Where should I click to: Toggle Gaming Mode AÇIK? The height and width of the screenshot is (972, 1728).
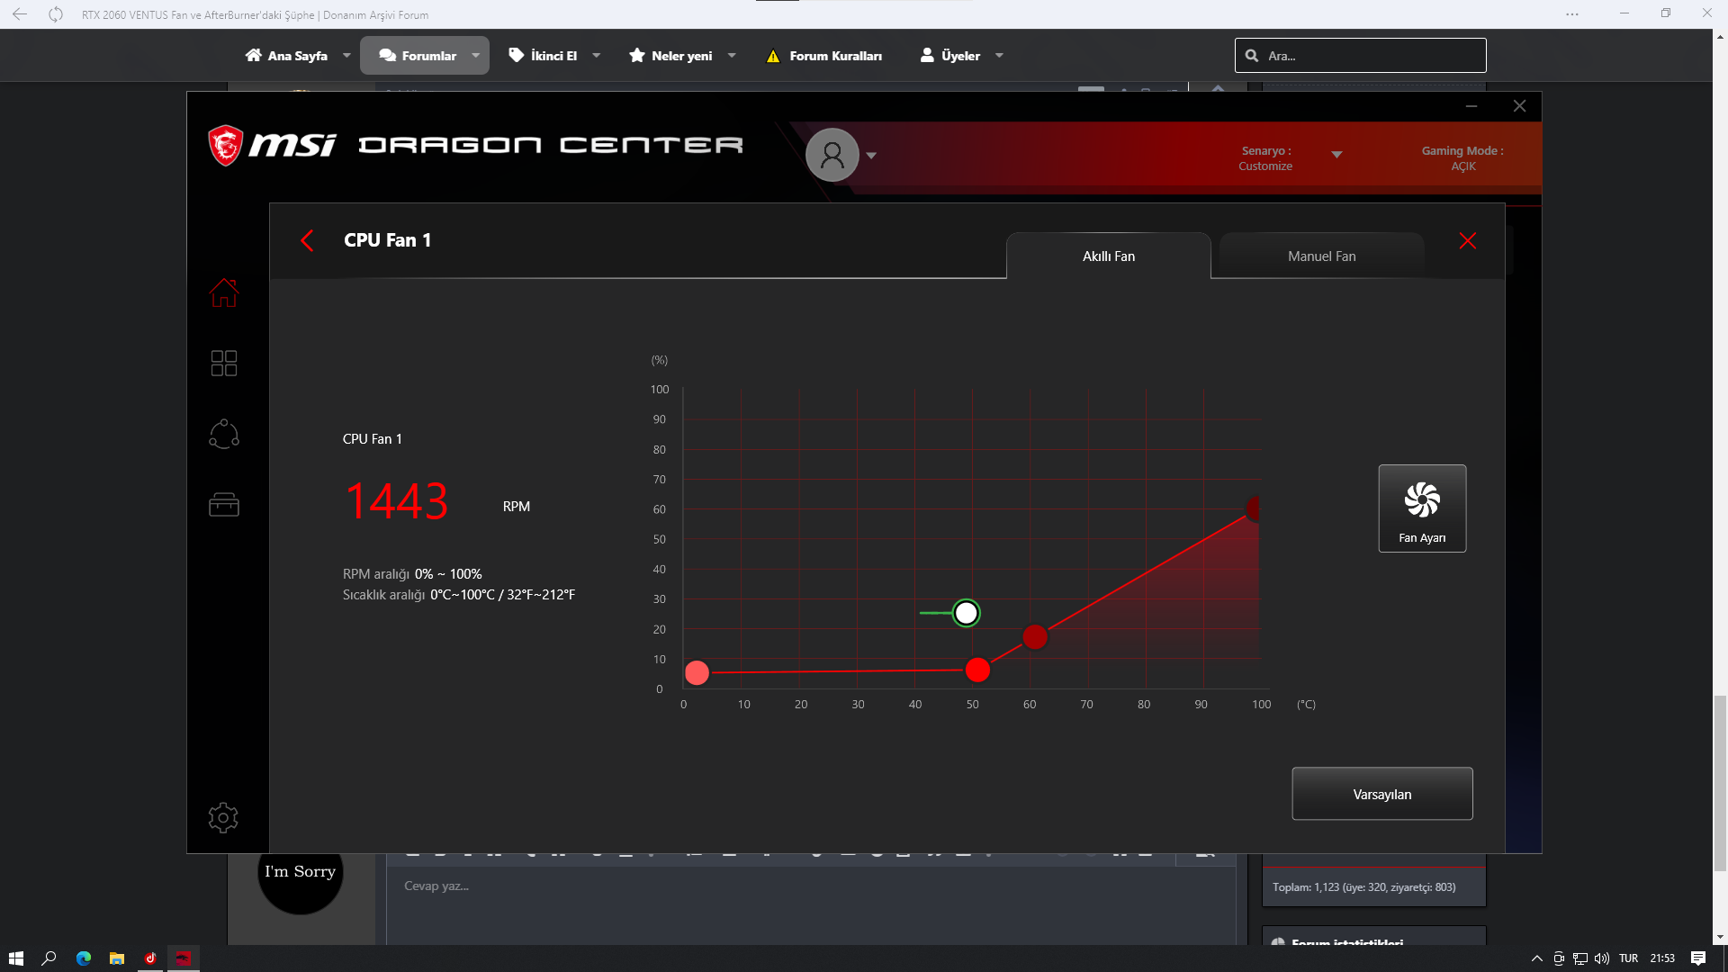pos(1462,158)
